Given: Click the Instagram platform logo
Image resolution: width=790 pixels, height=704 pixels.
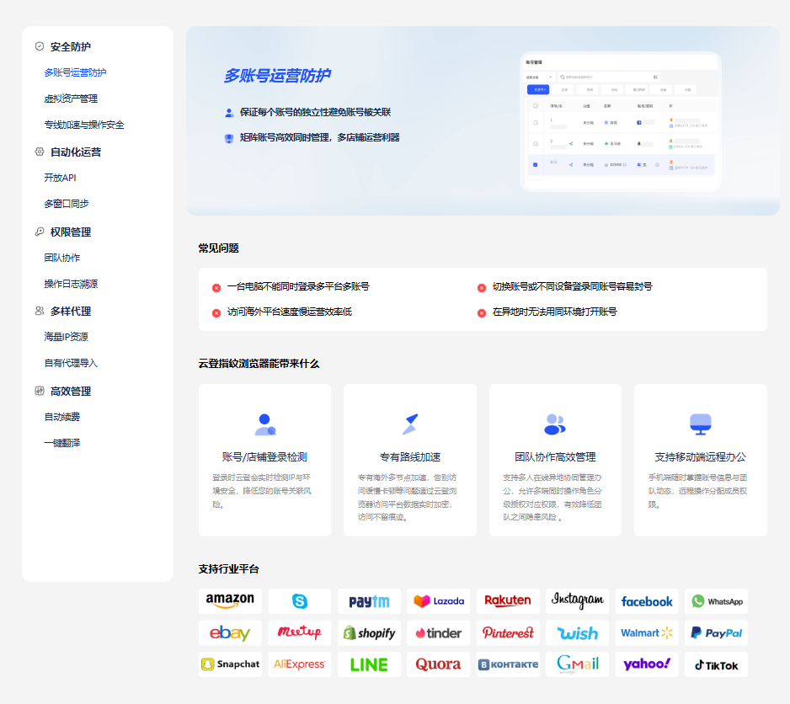Looking at the screenshot, I should click(578, 600).
